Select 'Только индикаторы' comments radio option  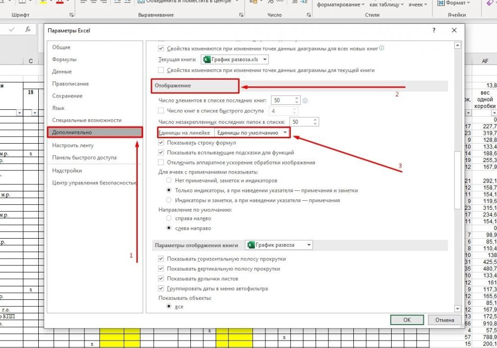pos(169,190)
